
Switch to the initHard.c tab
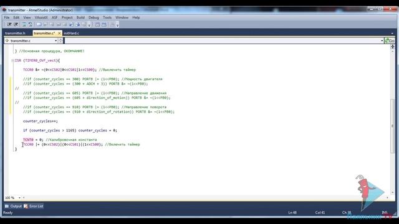tap(71, 33)
